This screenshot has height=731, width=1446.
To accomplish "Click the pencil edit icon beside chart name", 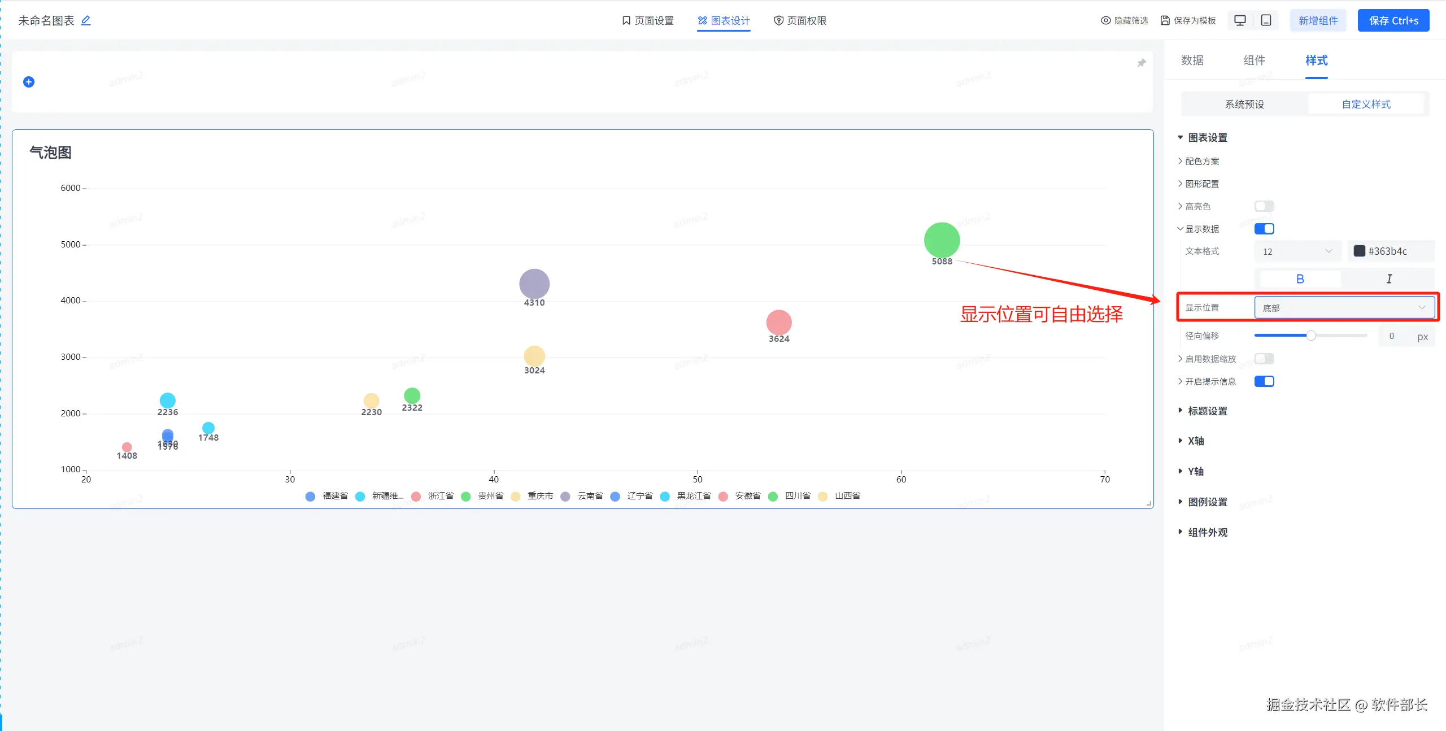I will 86,20.
